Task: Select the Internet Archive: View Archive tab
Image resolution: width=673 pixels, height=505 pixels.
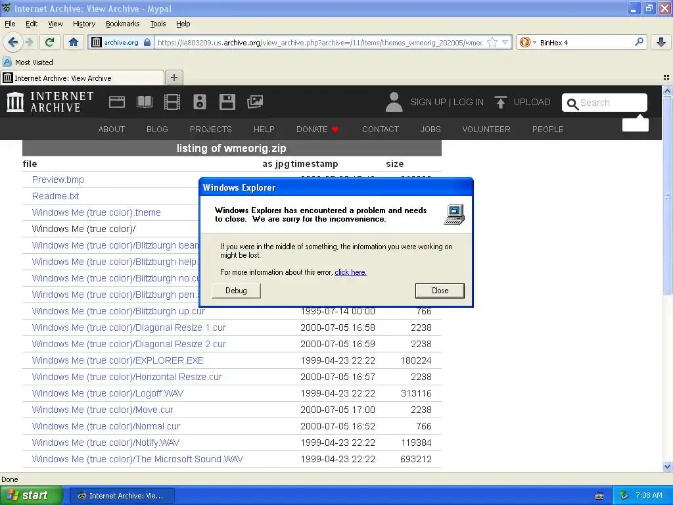Action: [x=82, y=78]
